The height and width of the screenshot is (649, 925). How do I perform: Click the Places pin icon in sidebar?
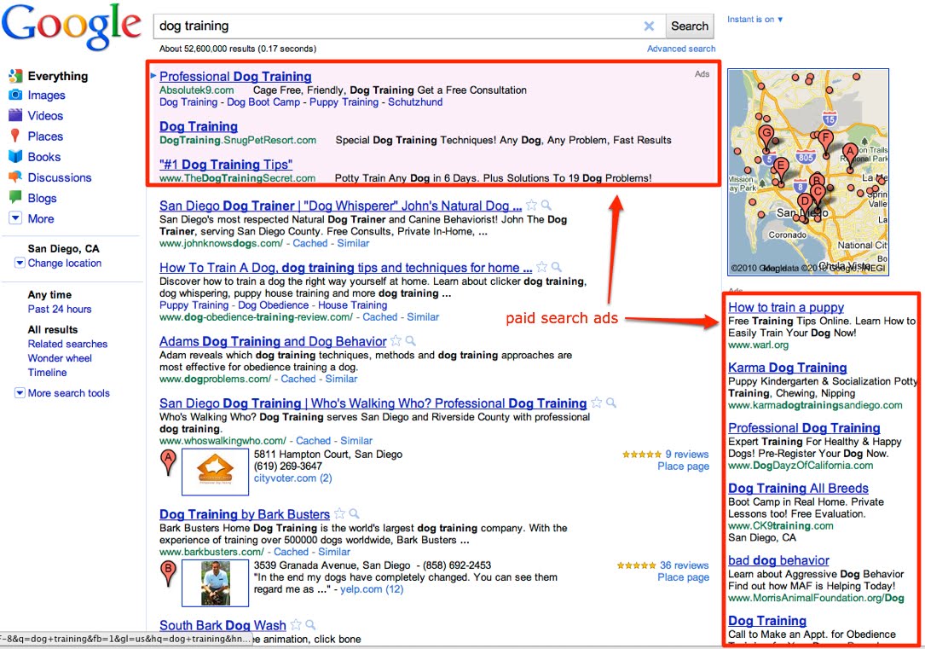click(x=15, y=136)
